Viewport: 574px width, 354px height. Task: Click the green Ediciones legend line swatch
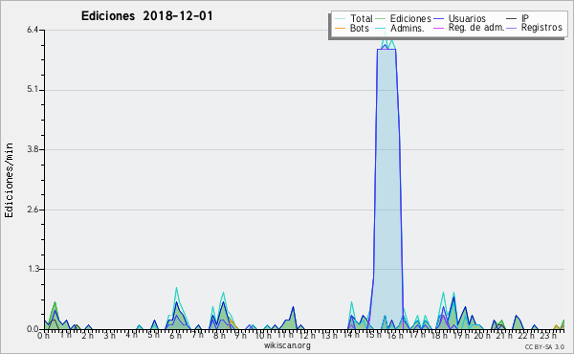tap(381, 19)
